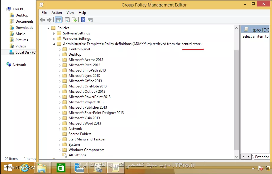Expand the Microsoft Excel 2013 folder
Viewport: 272px width, 174px height.
point(60,65)
